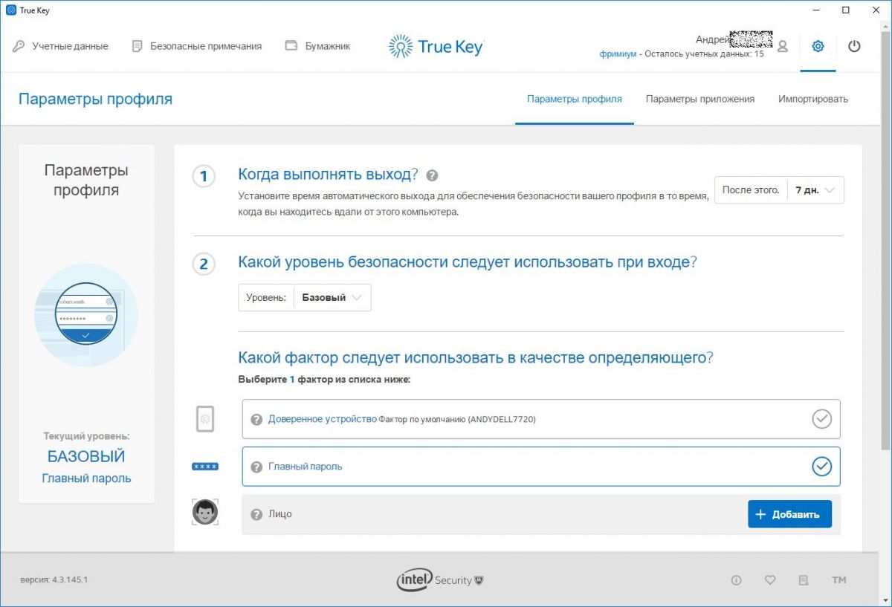
Task: Open the Уровень Базовый dropdown
Action: tap(332, 297)
